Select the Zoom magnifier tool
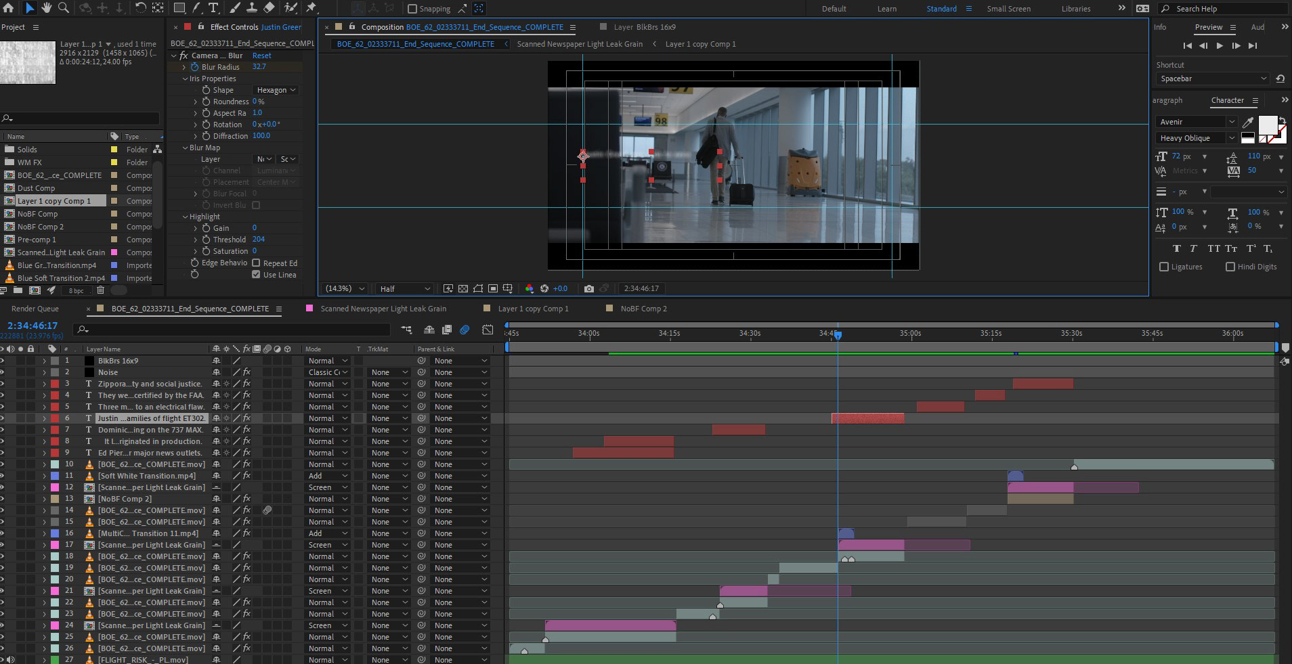This screenshot has height=664, width=1292. tap(64, 8)
